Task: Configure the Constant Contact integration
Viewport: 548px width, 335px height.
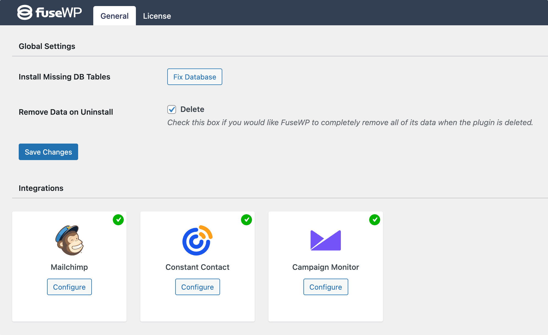Action: click(198, 287)
